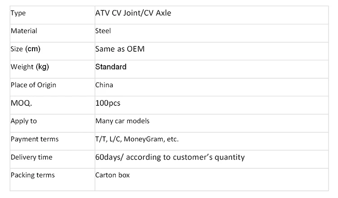Viewport: 338px width, 198px height.
Task: Click the "Material" row label
Action: (x=23, y=31)
